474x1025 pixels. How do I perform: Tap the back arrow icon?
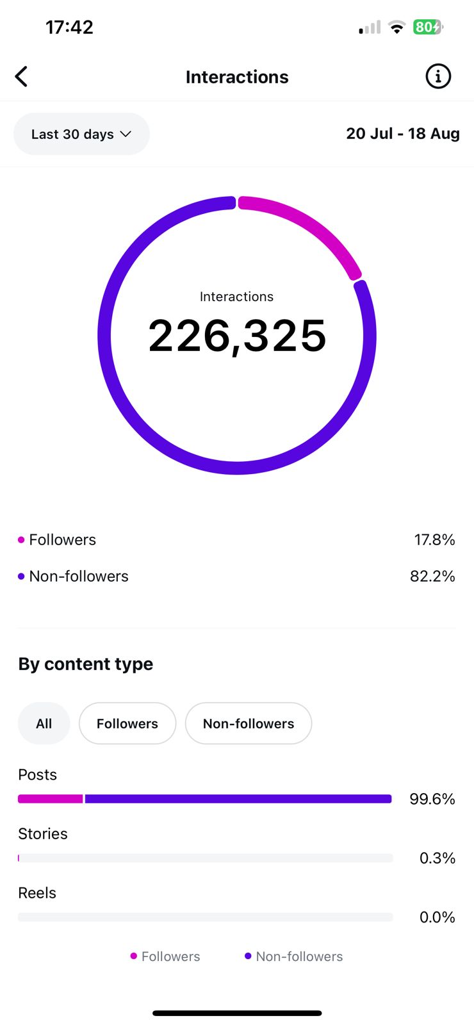coord(22,77)
